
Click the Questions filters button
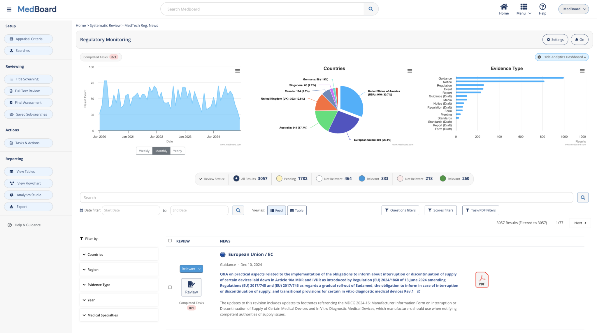[400, 210]
